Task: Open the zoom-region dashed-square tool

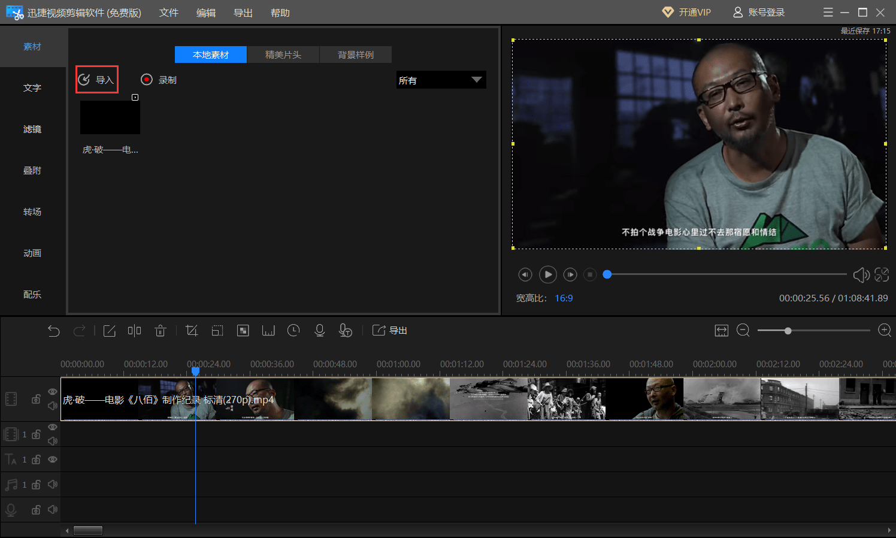Action: click(217, 331)
